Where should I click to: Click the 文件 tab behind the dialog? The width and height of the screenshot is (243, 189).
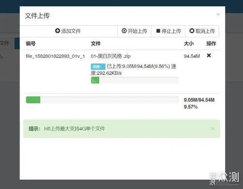coord(4,43)
